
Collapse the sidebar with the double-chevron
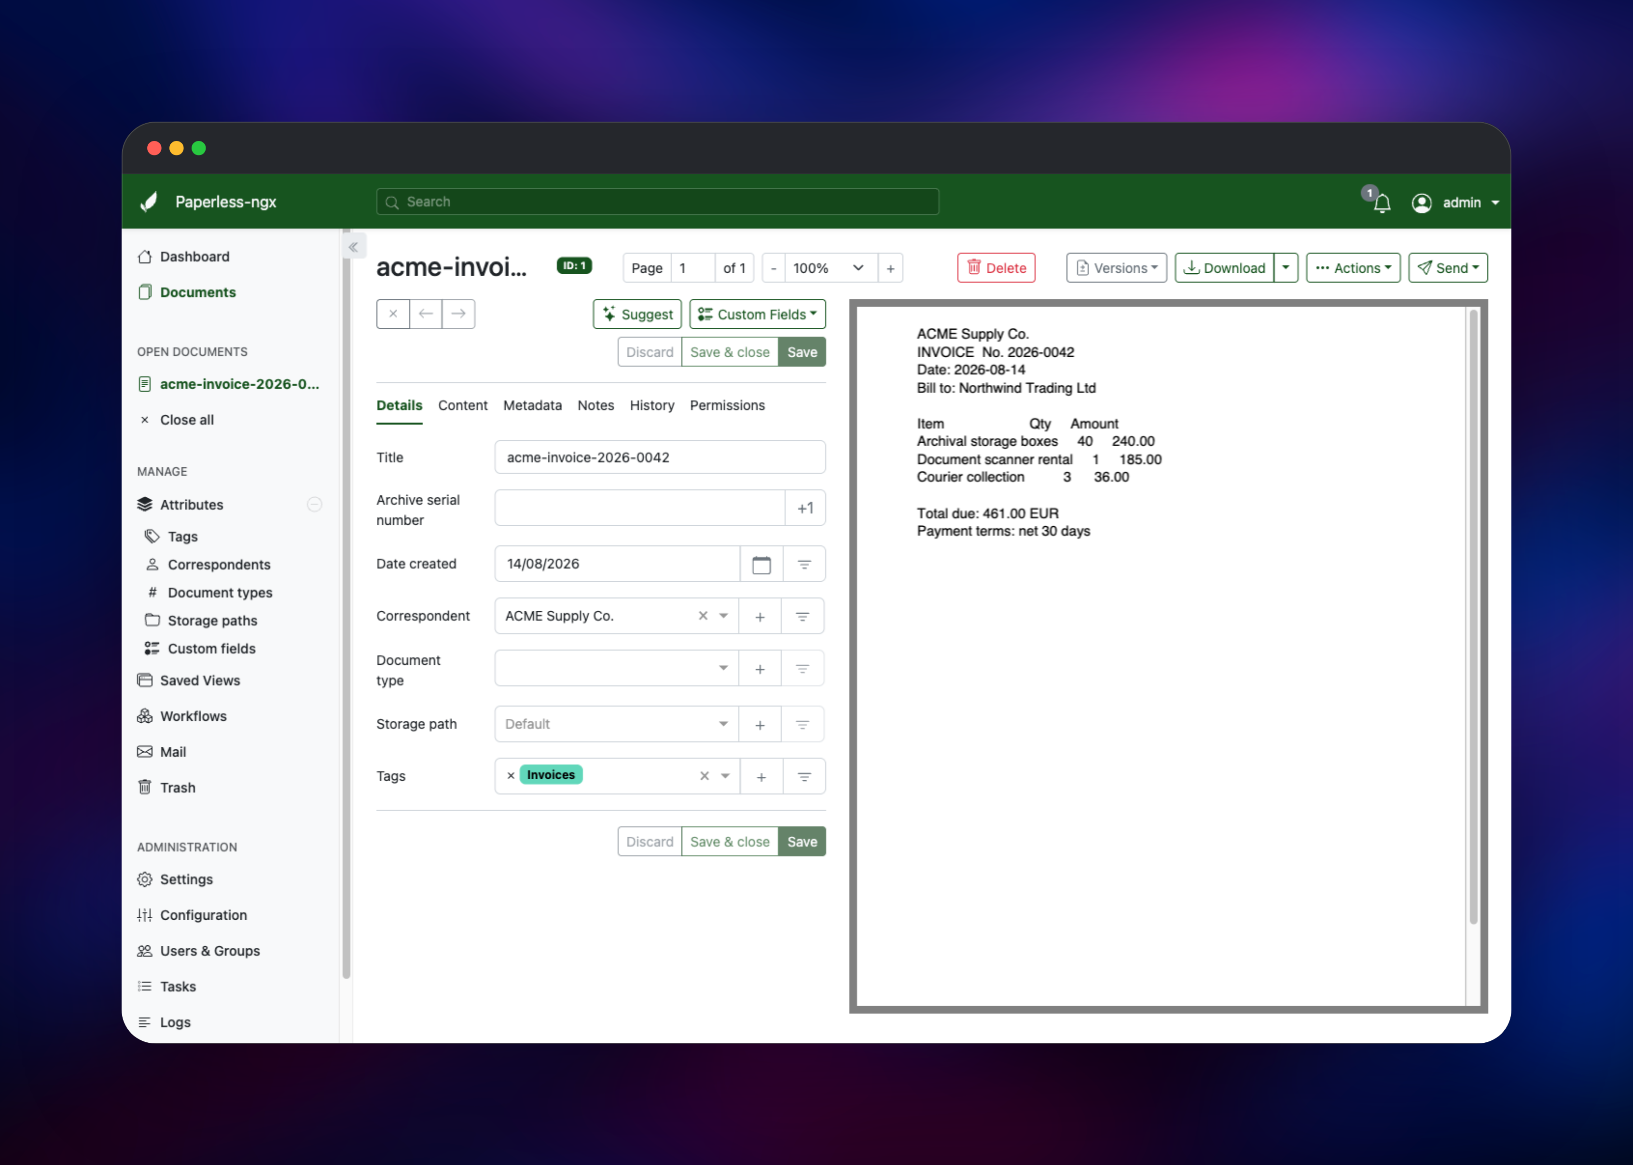pos(353,247)
